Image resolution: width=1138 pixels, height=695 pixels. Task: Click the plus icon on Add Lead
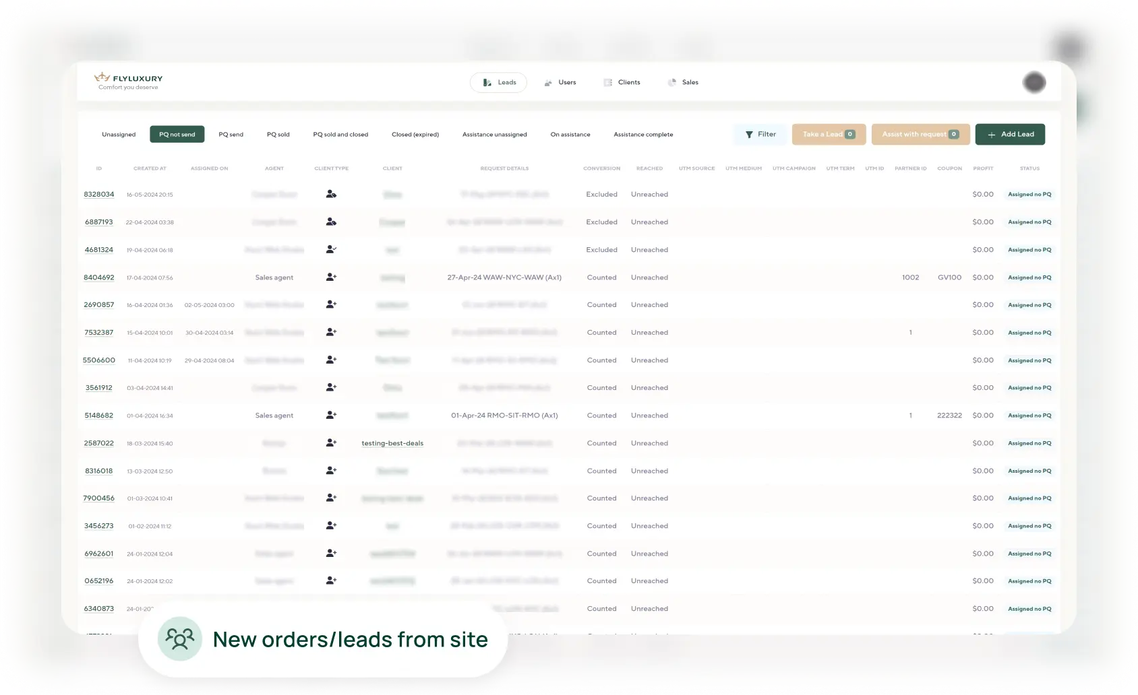[992, 135]
